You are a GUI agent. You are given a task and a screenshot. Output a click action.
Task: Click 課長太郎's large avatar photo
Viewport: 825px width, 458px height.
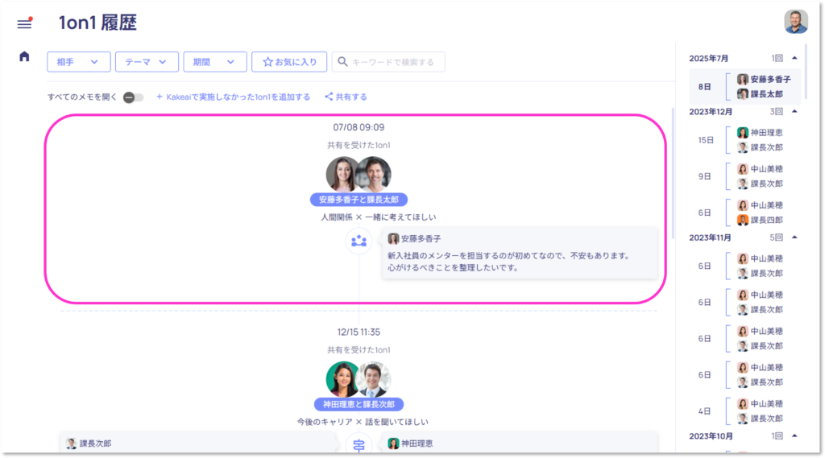pyautogui.click(x=375, y=174)
